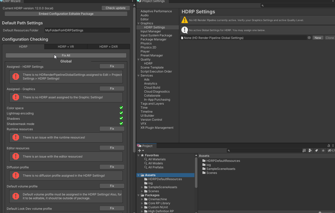Image resolution: width=335 pixels, height=213 pixels.
Task: Click the Project Settings search magnifier icon
Action: point(263,5)
